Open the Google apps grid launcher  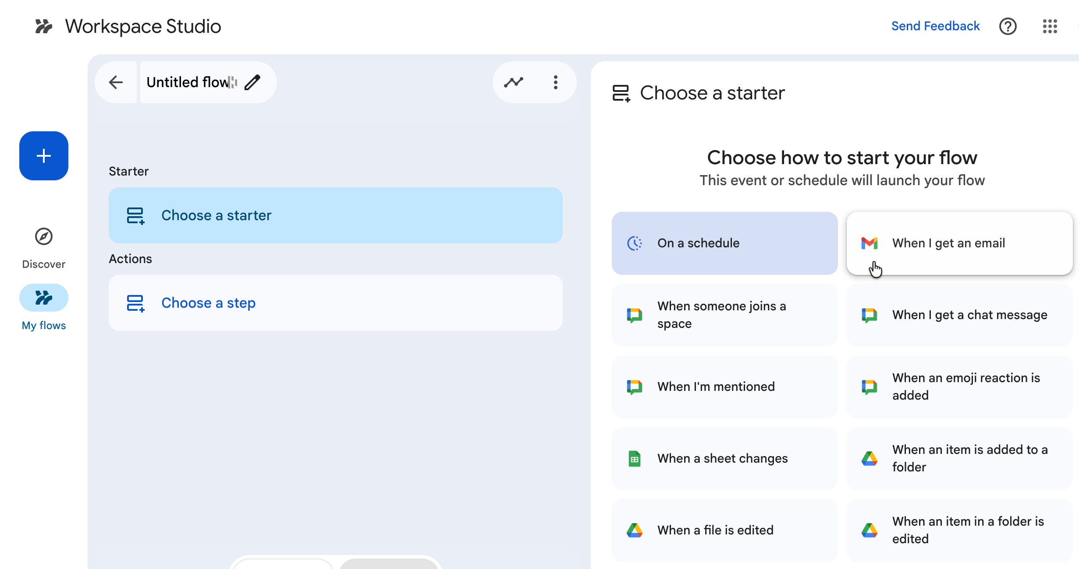1050,26
